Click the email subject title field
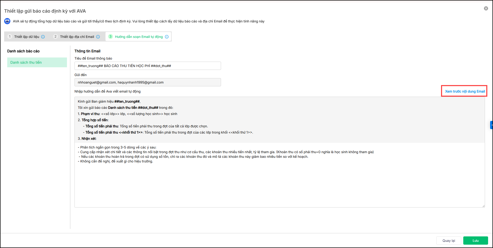Image resolution: width=493 pixels, height=248 pixels. click(148, 66)
